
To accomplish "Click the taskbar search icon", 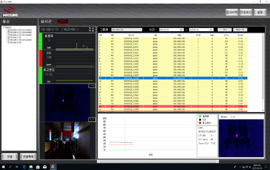I will click(x=10, y=166).
